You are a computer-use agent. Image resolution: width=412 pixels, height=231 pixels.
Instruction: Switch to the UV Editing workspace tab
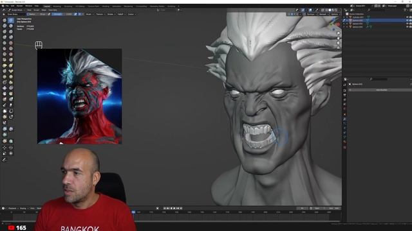click(x=80, y=6)
